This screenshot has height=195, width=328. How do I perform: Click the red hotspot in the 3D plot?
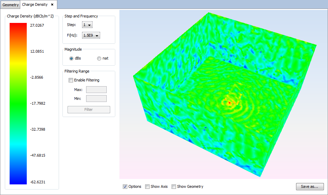[x=229, y=103]
